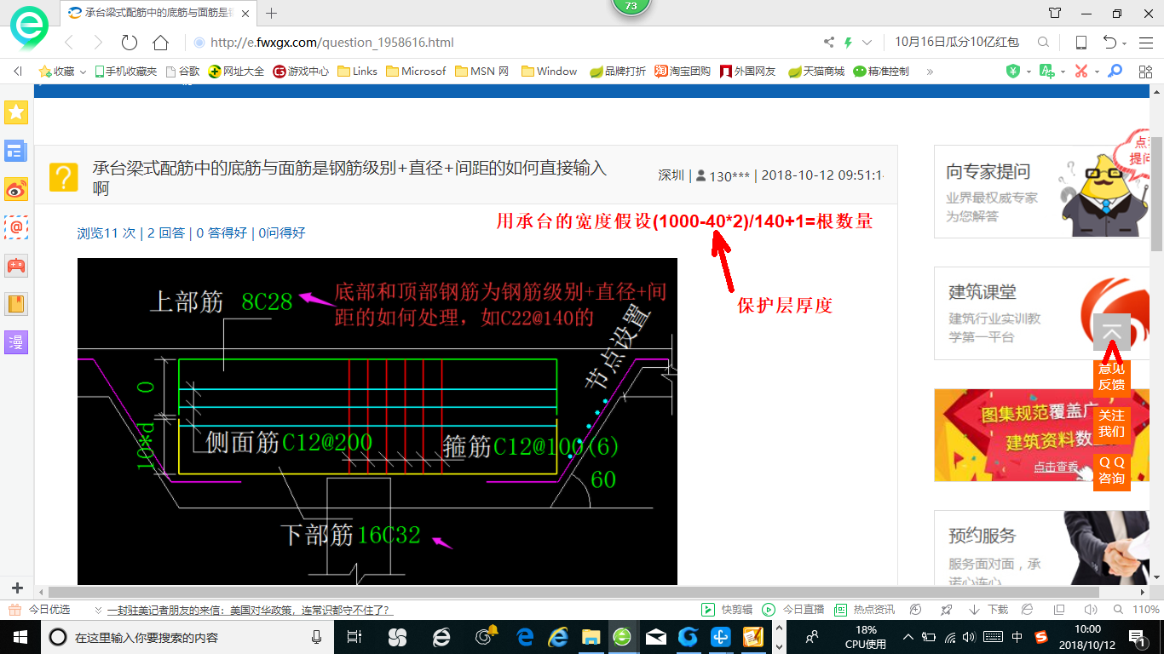Click the green shield security icon
The image size is (1164, 654).
[x=1012, y=72]
